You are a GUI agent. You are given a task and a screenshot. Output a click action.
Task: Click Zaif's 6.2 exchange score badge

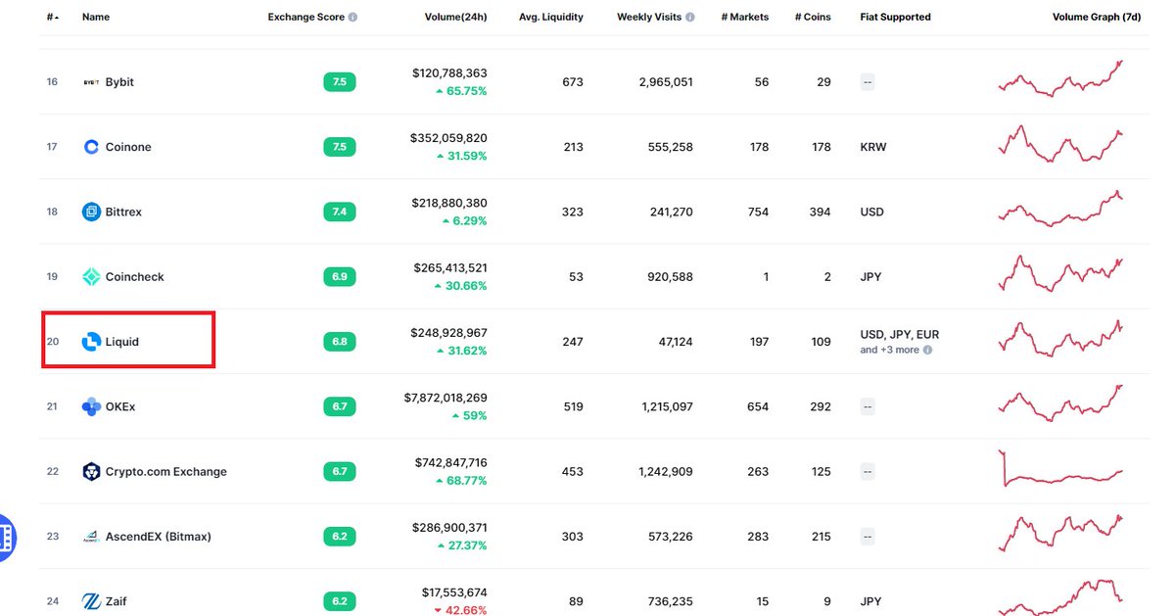[x=340, y=601]
